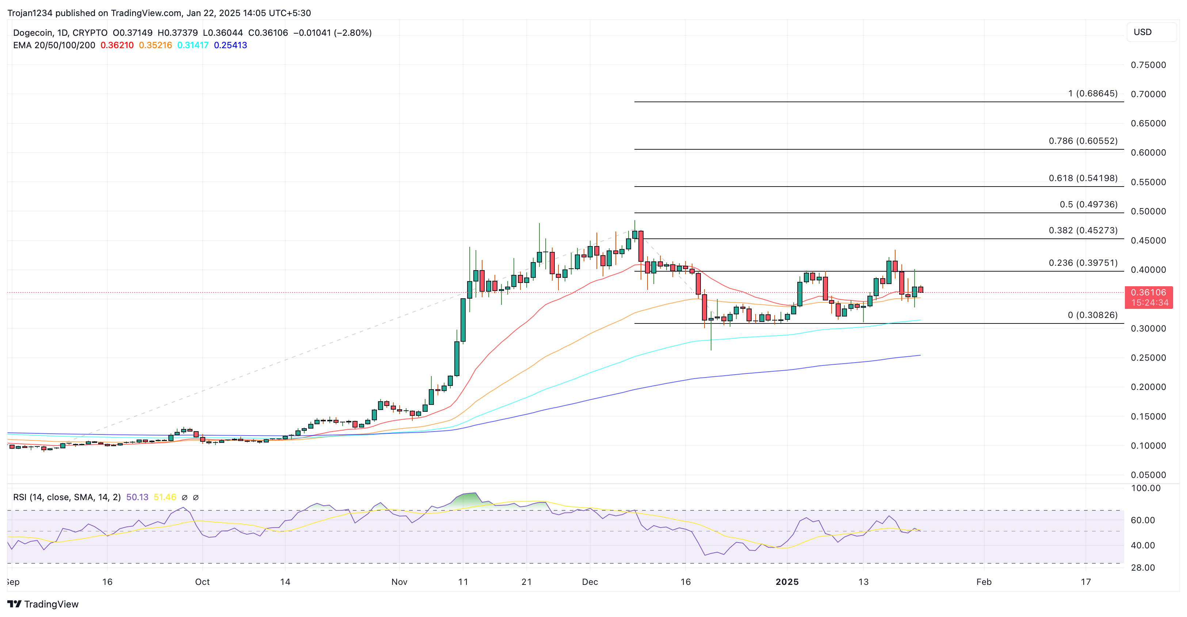1187x617 pixels.
Task: Click the second empty-set symbol after RSI values
Action: [x=195, y=497]
